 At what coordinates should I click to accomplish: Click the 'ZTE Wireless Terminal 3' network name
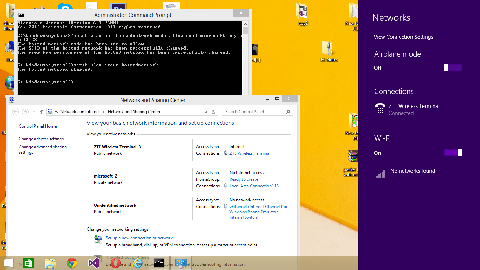117,147
